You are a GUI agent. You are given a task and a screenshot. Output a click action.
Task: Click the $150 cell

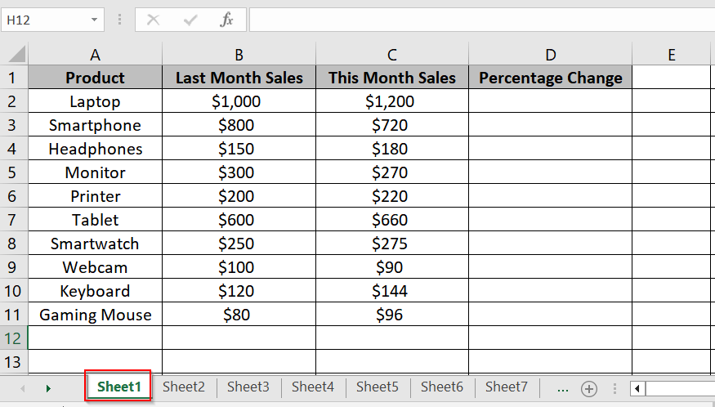(239, 149)
